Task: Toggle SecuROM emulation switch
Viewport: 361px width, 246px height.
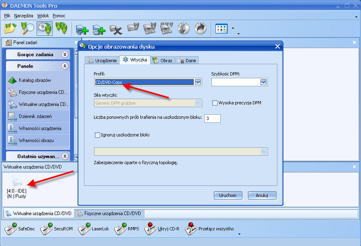Action: click(56, 229)
